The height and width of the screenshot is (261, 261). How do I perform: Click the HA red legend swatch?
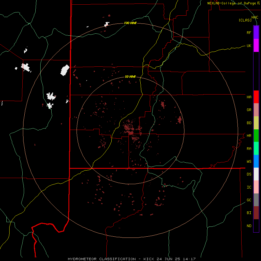point(256,97)
